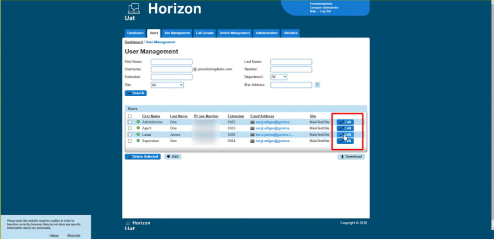Open email link laura.james@gamma
The height and width of the screenshot is (239, 494).
point(275,135)
